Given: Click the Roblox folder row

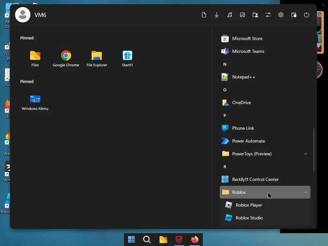Looking at the screenshot, I should 265,192.
